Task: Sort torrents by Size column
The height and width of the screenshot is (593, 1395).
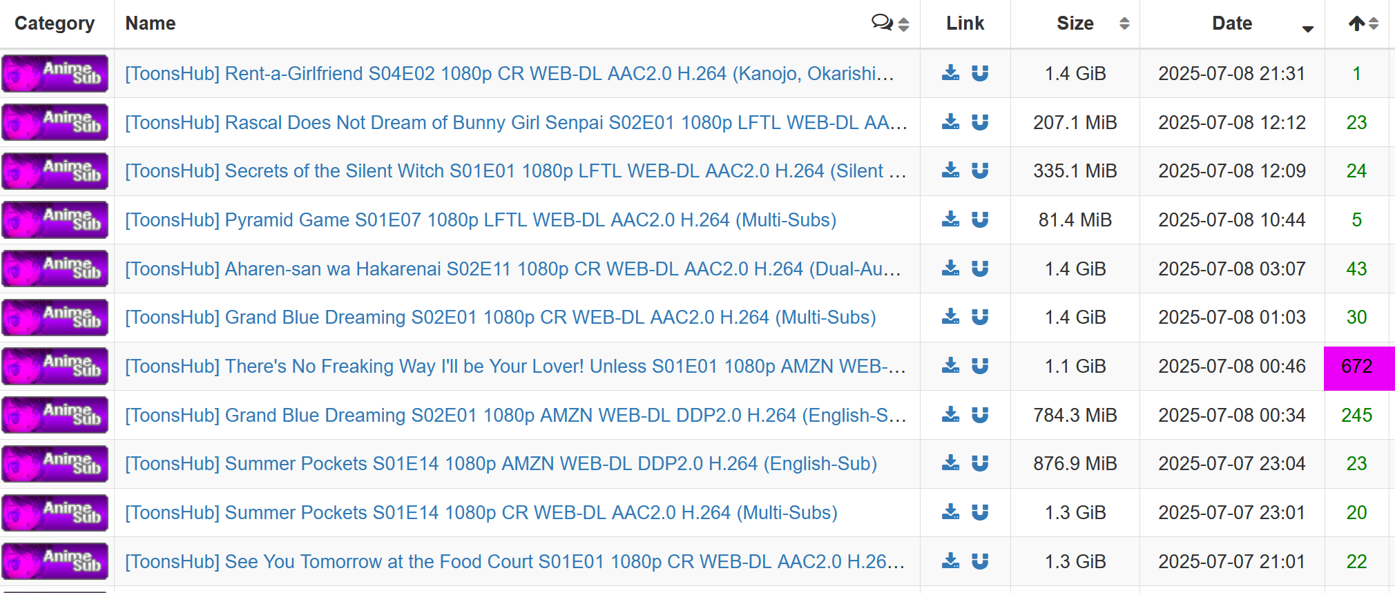Action: pyautogui.click(x=1075, y=23)
